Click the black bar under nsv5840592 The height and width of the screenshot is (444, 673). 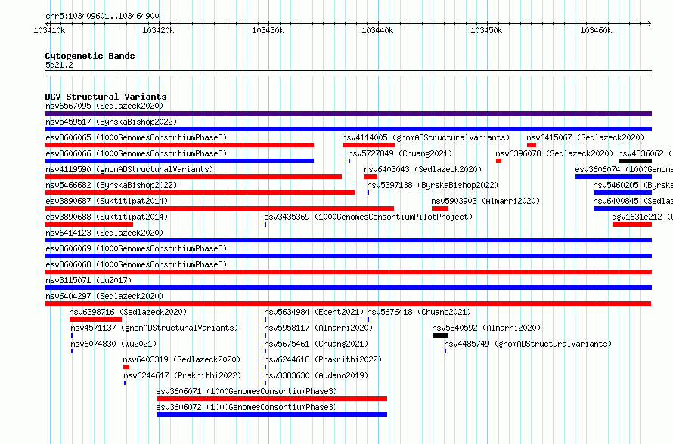(x=440, y=335)
